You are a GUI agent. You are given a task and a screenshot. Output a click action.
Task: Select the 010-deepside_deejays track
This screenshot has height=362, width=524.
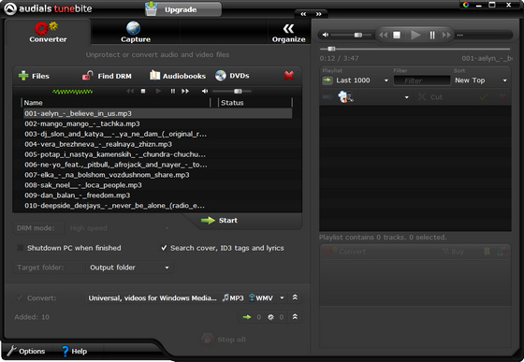click(158, 206)
